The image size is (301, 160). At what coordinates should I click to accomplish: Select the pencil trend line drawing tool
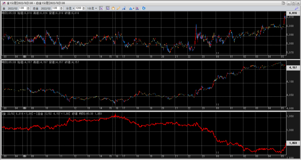coord(118,8)
